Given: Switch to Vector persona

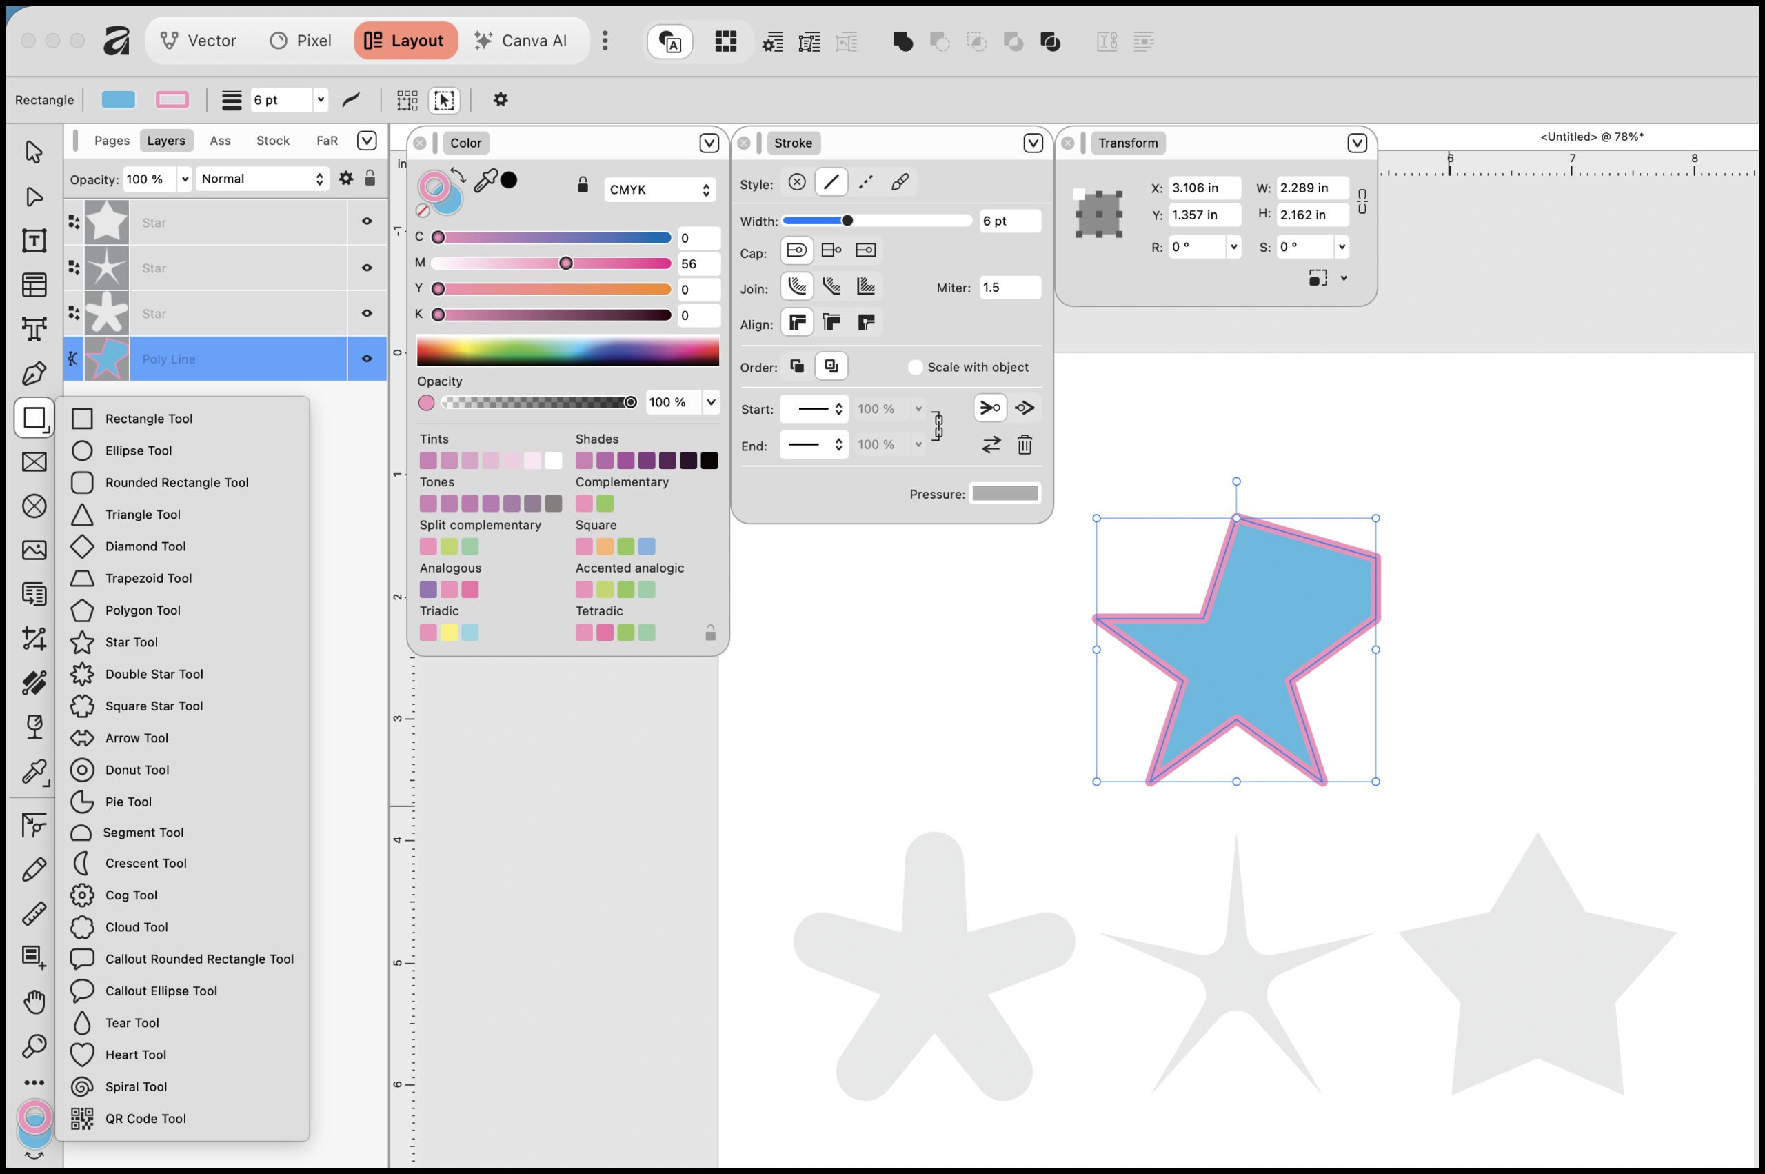Looking at the screenshot, I should pos(199,41).
